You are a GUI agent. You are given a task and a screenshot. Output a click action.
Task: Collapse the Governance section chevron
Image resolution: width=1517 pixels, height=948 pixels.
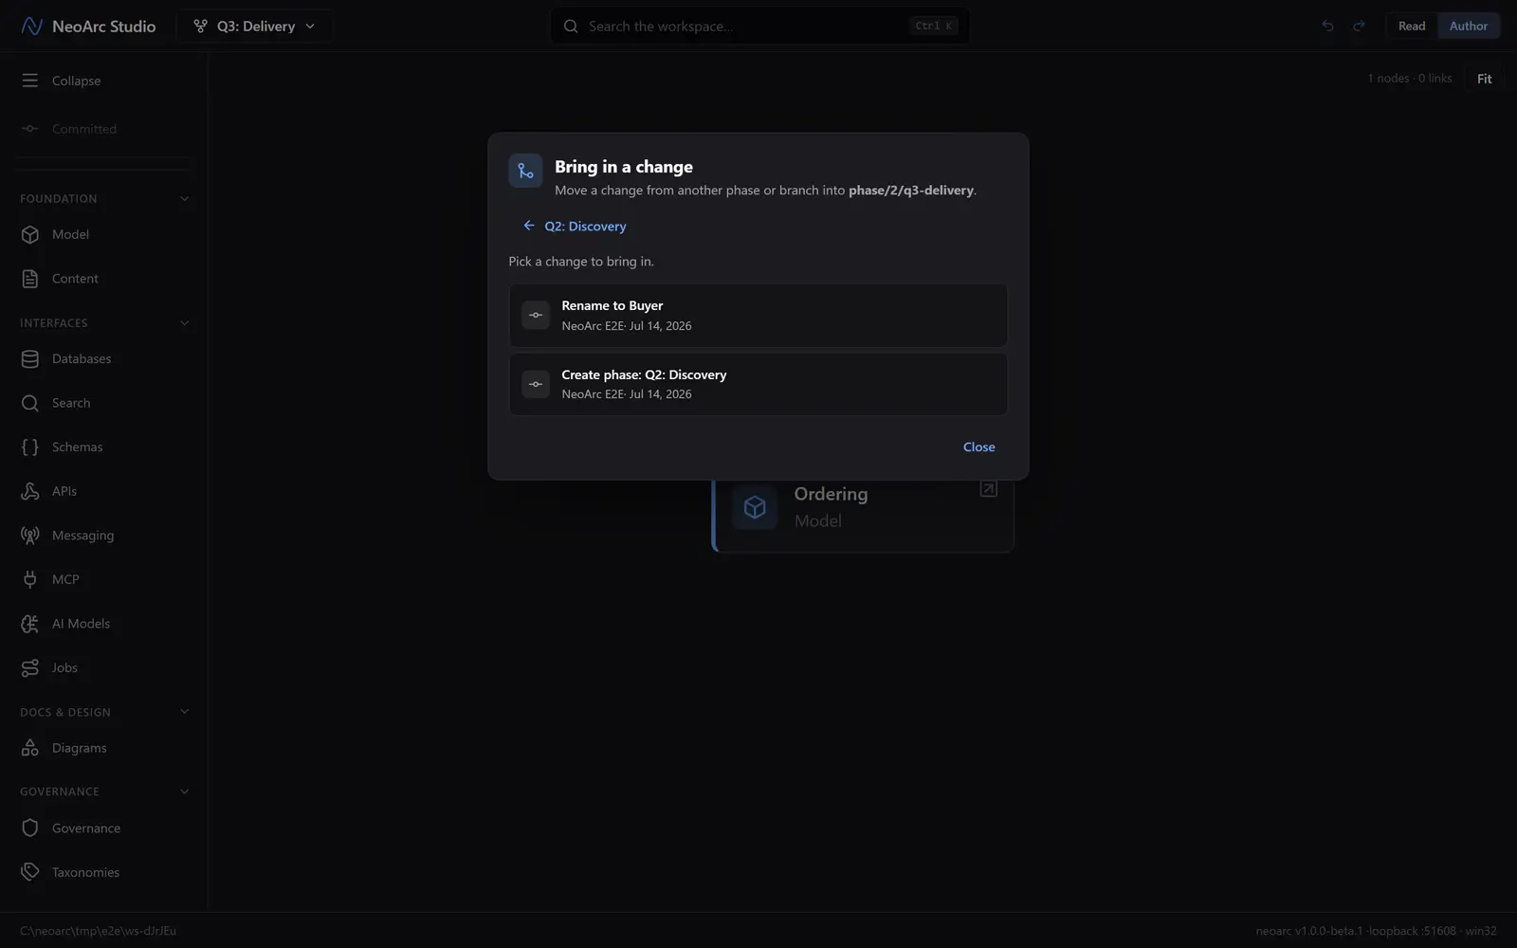[184, 792]
